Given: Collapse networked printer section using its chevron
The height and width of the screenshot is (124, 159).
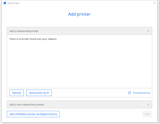Looking at the screenshot, I should pyautogui.click(x=148, y=31).
